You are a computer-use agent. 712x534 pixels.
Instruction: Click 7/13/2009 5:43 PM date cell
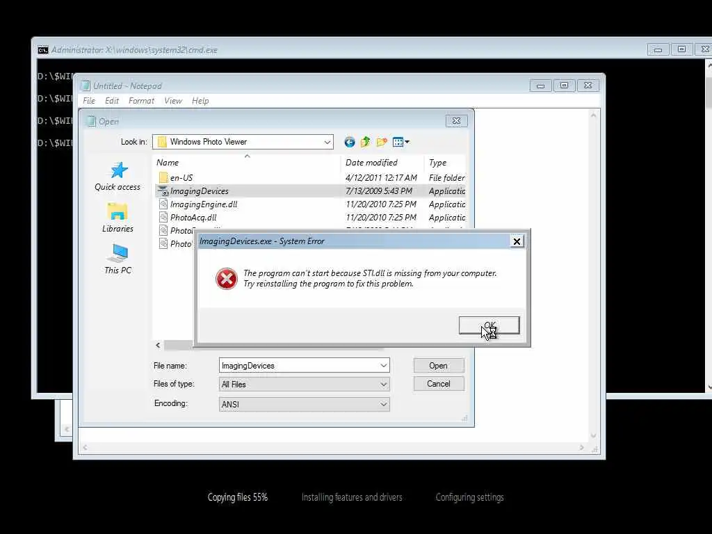coord(379,191)
